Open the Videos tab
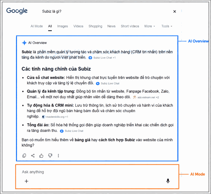Viewport: 211px width, 194px height. 78,26
